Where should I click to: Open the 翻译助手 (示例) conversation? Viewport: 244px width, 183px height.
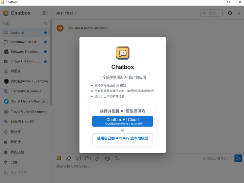[x=26, y=122]
